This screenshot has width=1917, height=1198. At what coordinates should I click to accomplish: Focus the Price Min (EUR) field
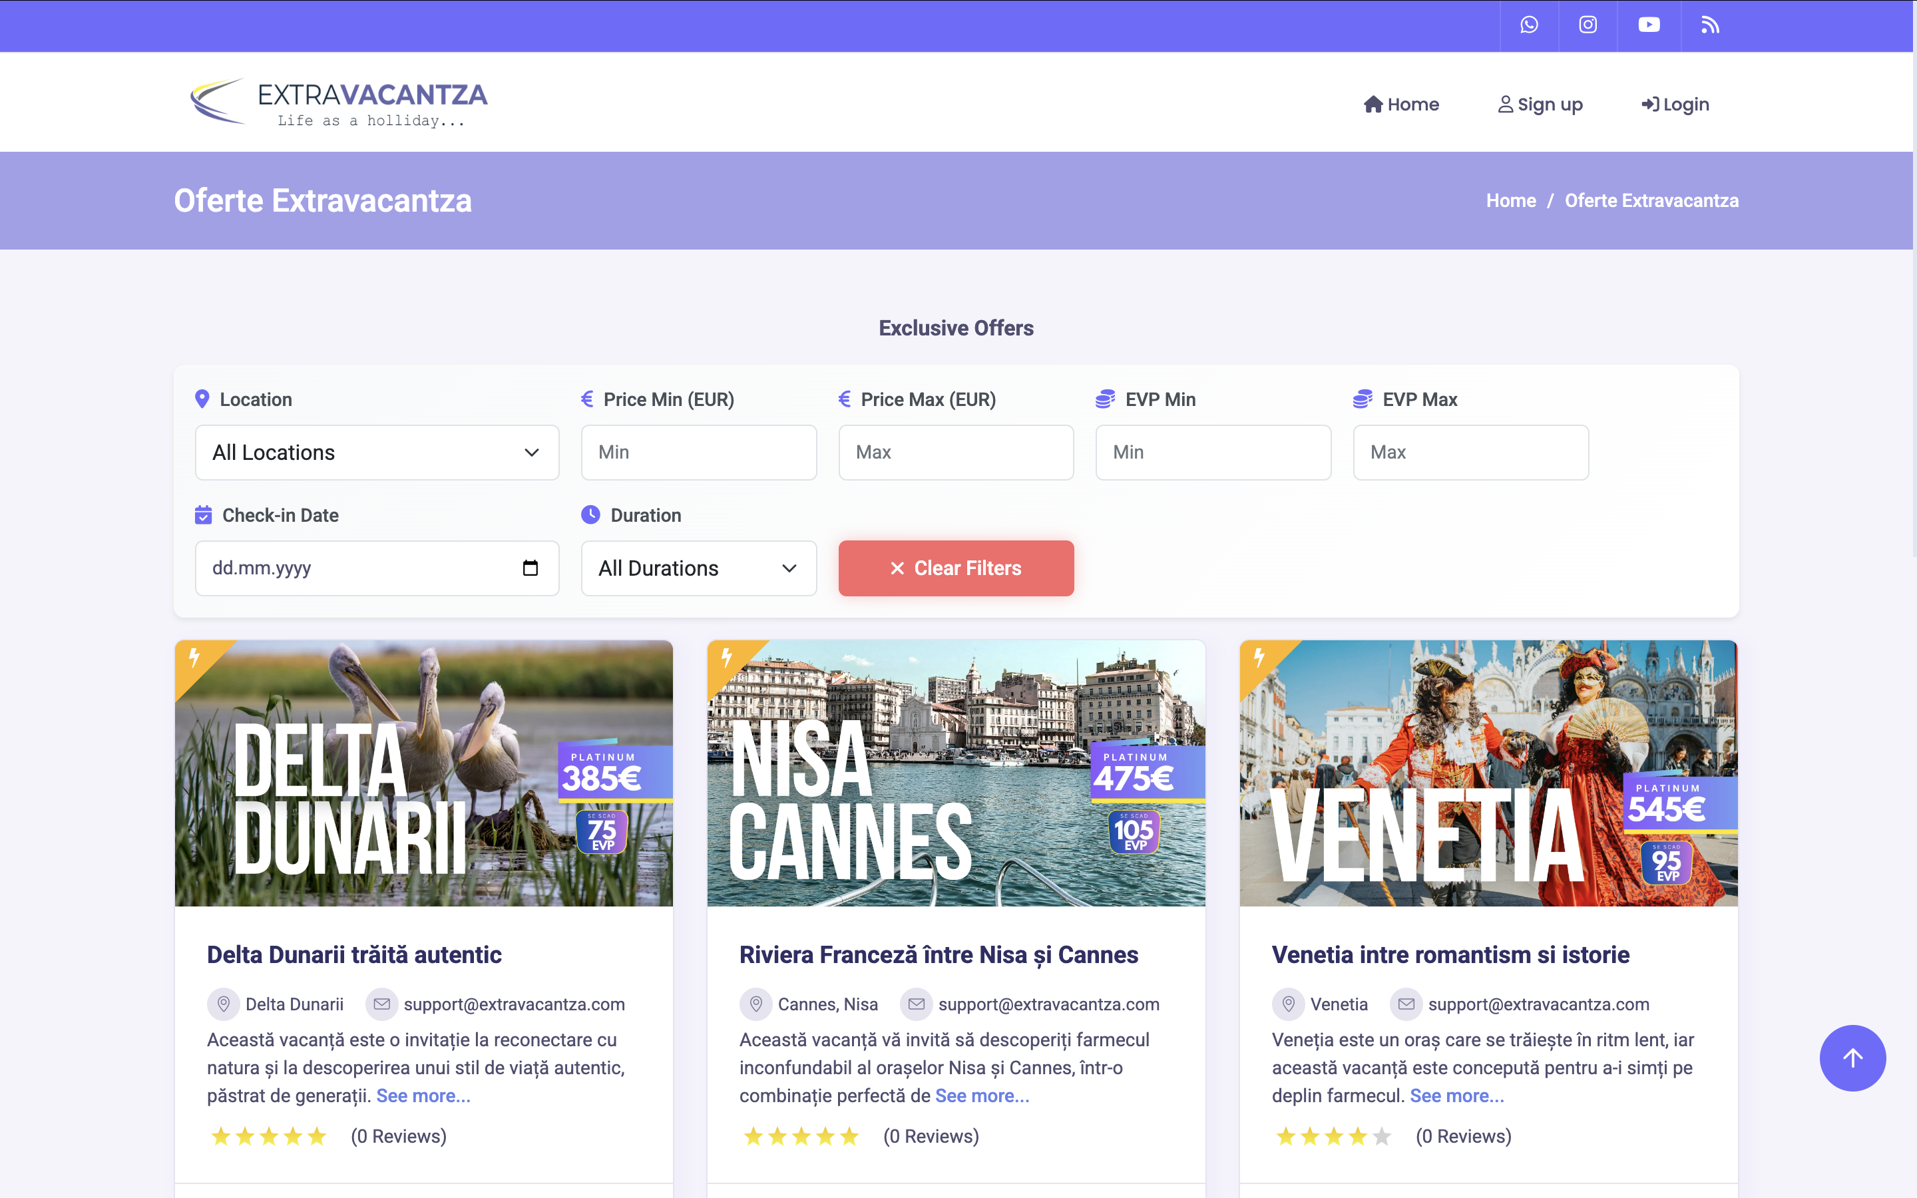click(x=698, y=453)
